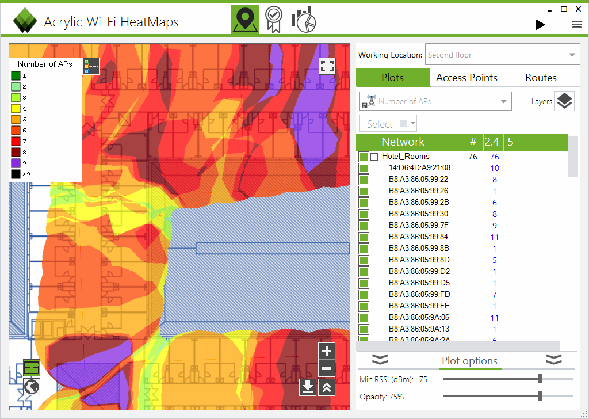The image size is (589, 419).
Task: Switch to the Plots tab
Action: [x=392, y=78]
